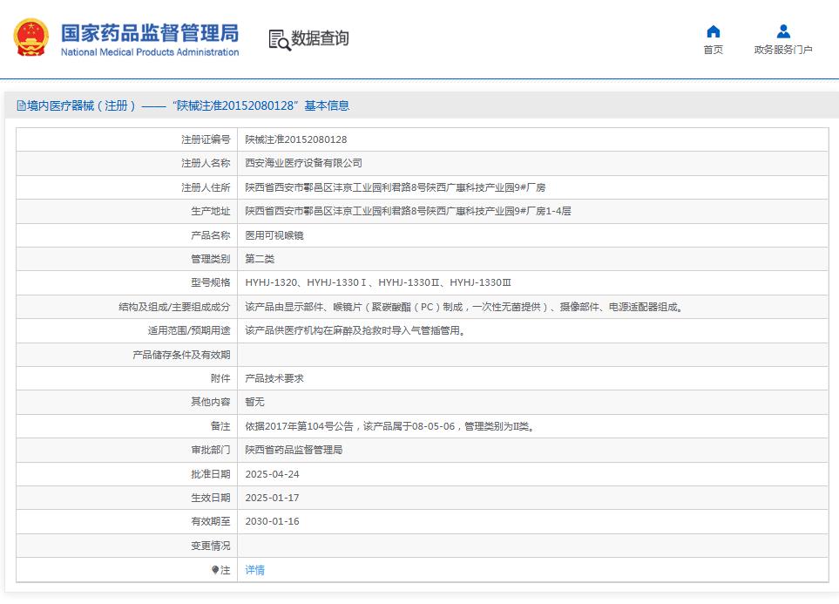Select the 批准日期 date 2025-04-24

[271, 473]
